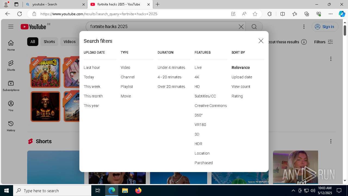
Task: Open the Shorts shelf three-dot menu
Action: [331, 141]
